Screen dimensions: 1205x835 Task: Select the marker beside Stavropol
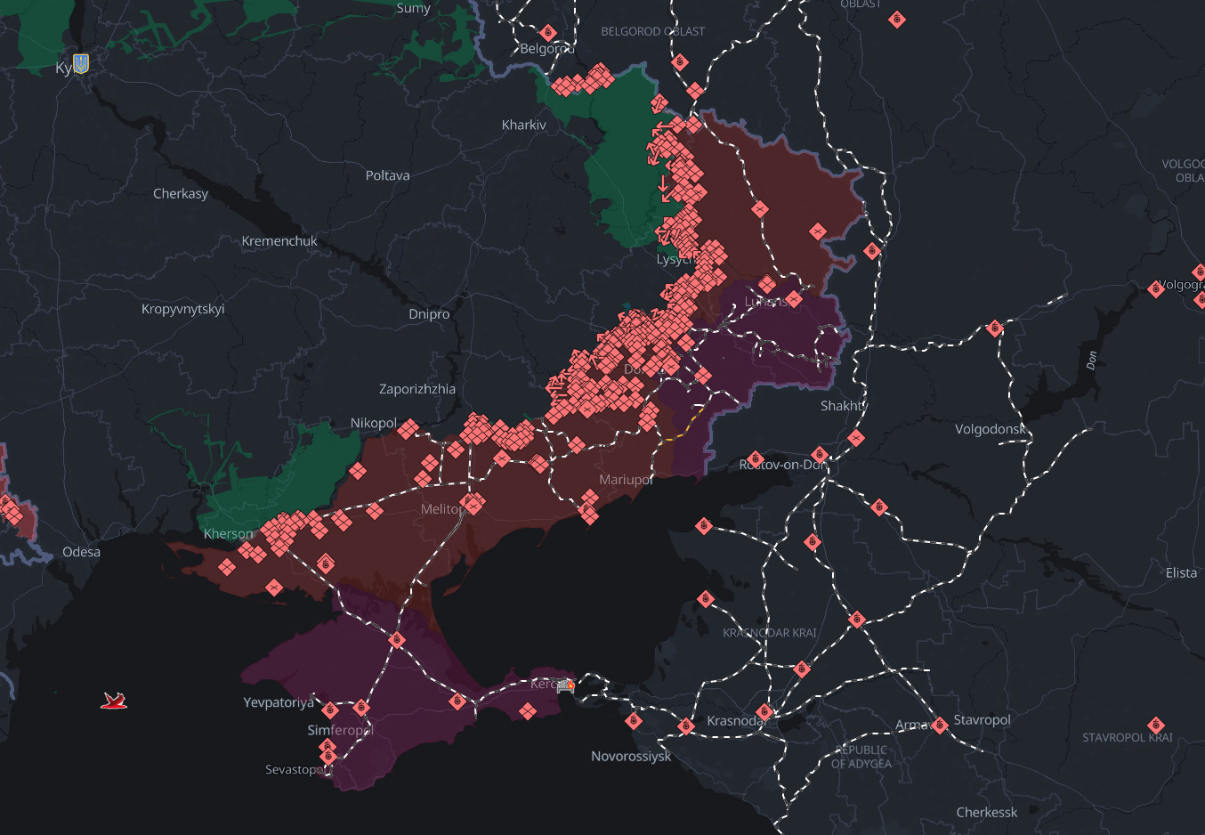(x=939, y=724)
